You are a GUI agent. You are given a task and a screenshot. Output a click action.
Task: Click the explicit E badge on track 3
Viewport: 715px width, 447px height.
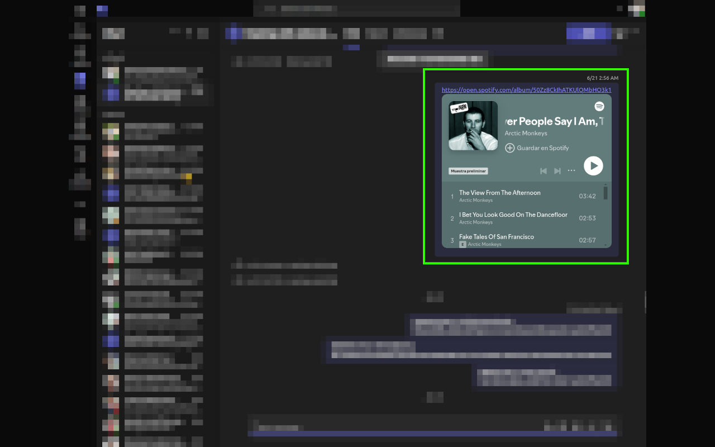[x=463, y=244]
